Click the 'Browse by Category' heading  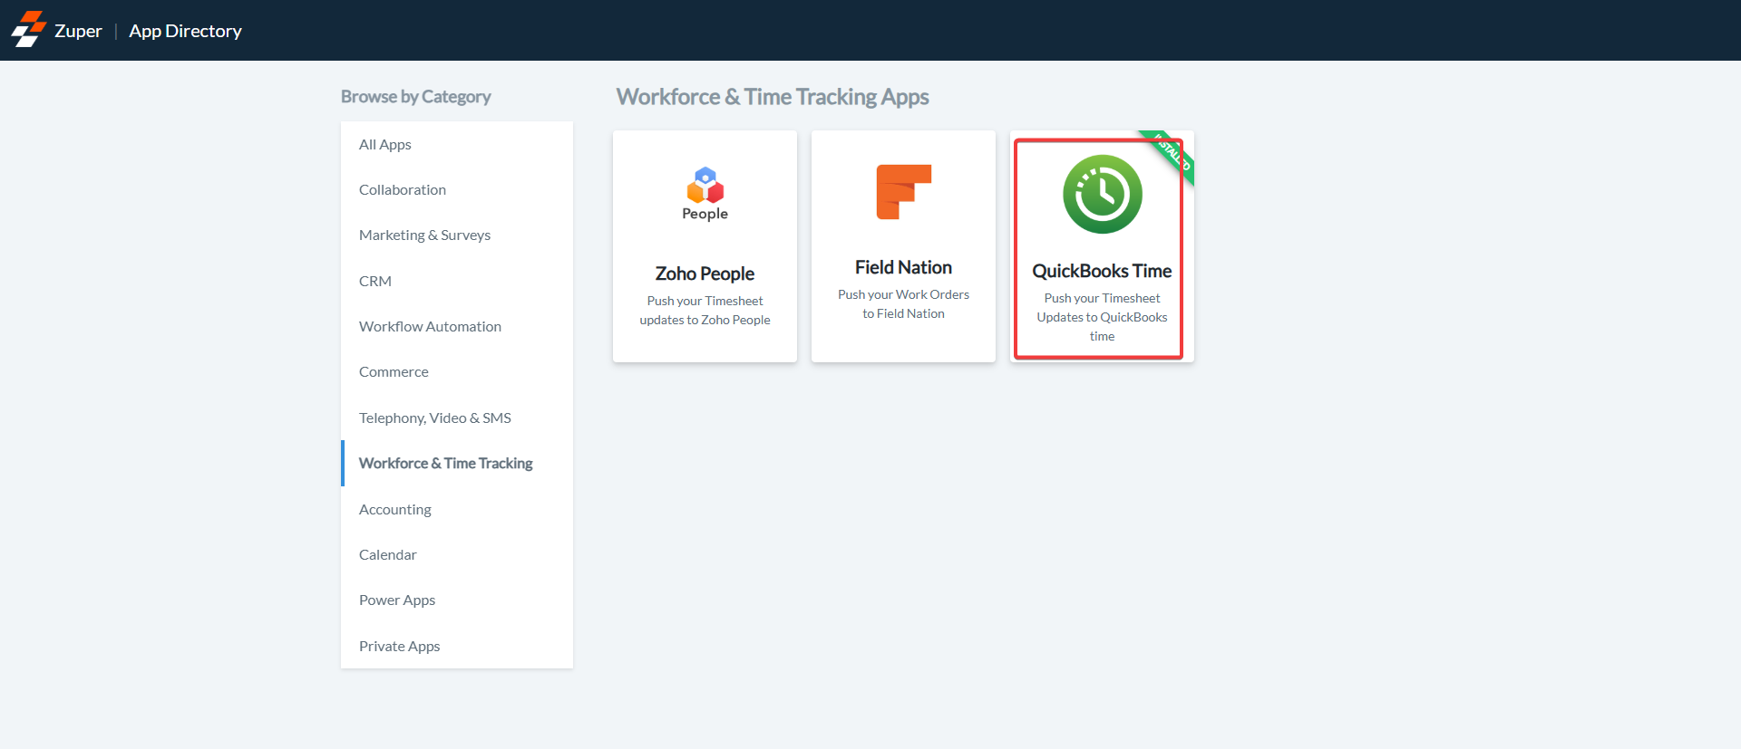(416, 97)
